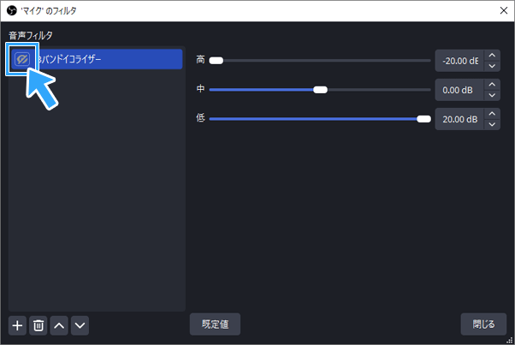Decrease the 高 band value with down arrow
This screenshot has height=345, width=515.
tap(492, 66)
